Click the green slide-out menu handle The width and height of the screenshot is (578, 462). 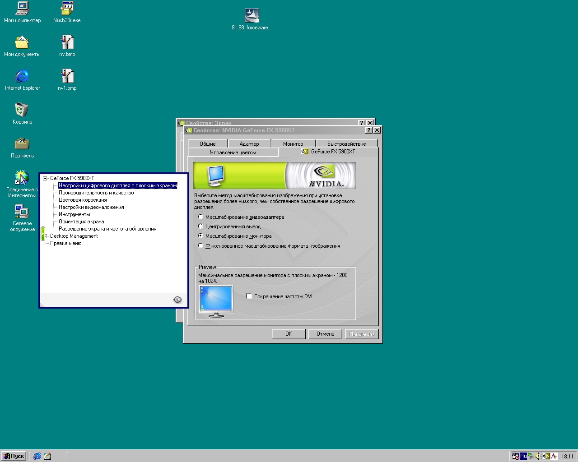pyautogui.click(x=43, y=234)
